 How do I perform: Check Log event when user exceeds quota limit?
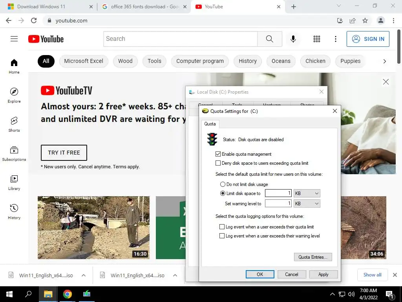(222, 227)
